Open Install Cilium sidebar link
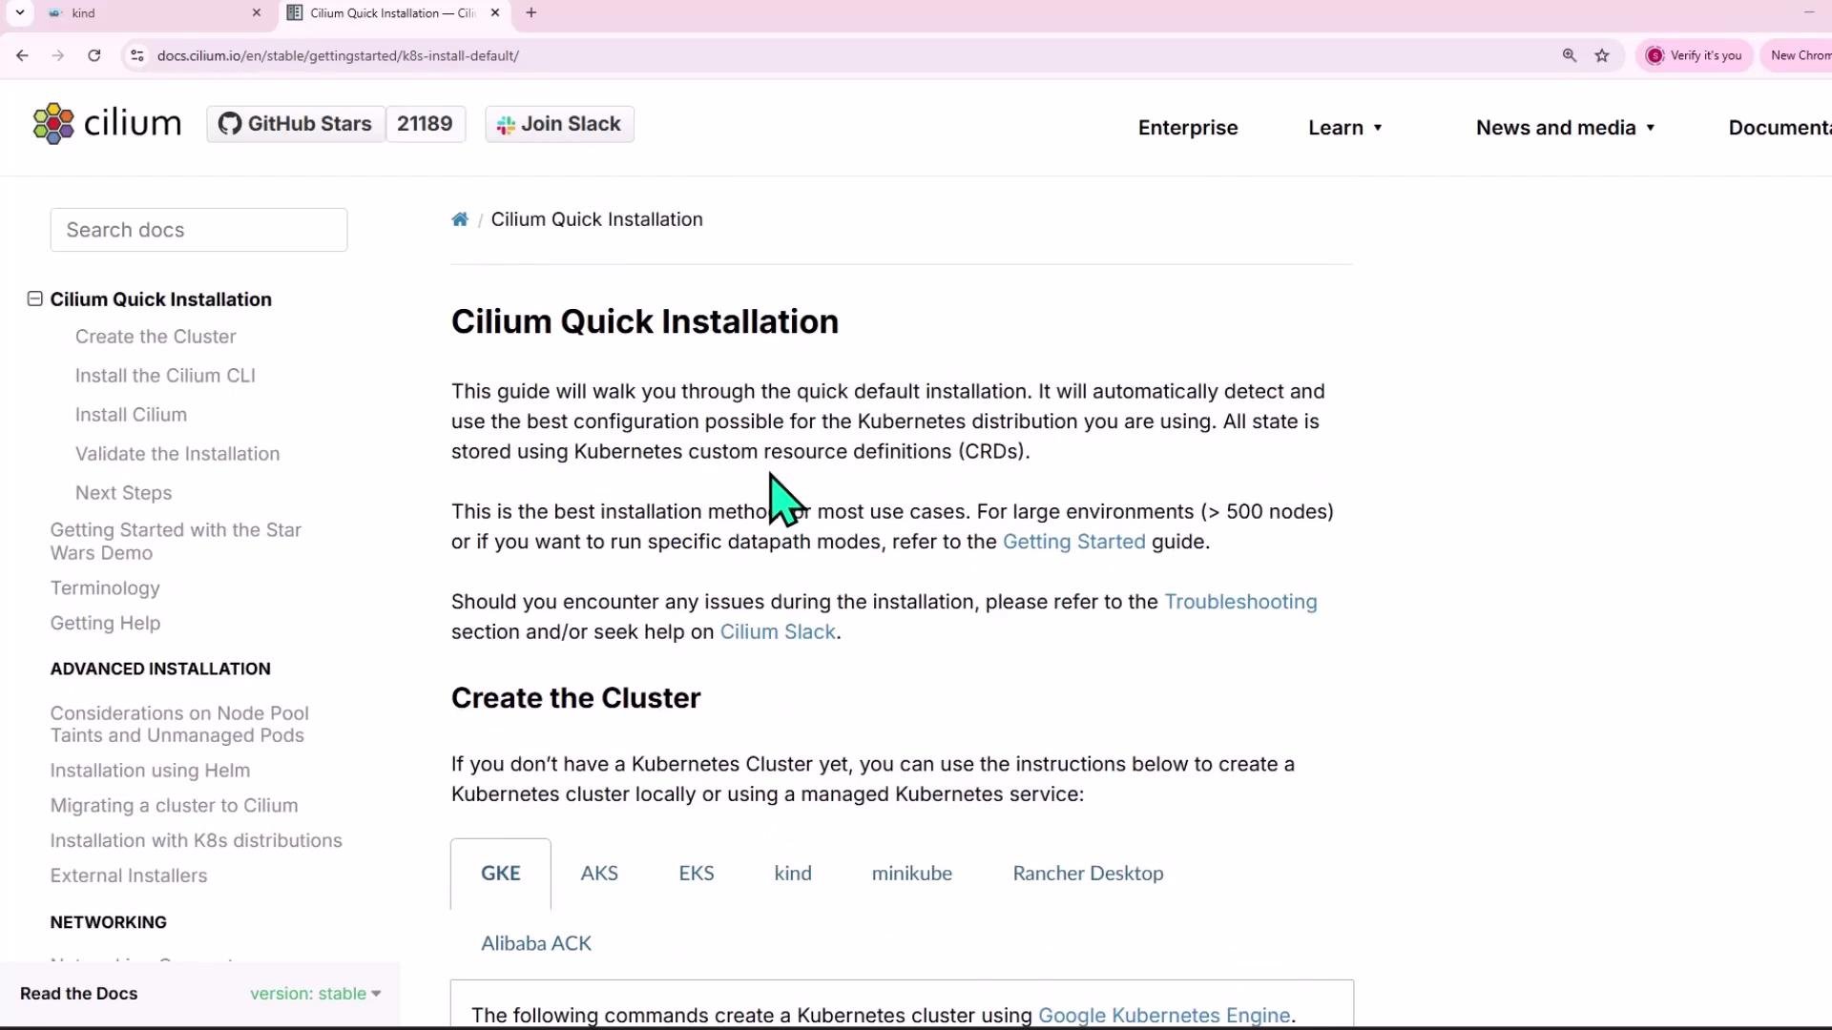The height and width of the screenshot is (1030, 1832). coord(131,415)
